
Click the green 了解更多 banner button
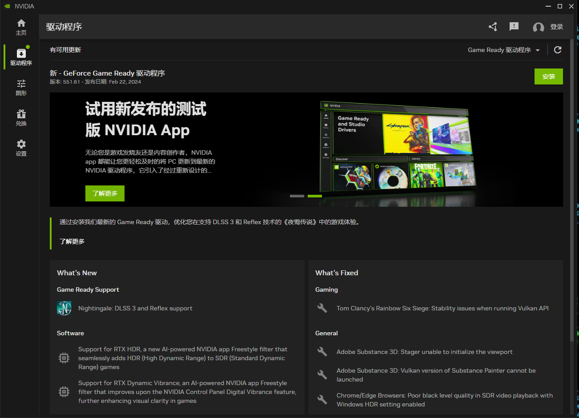[x=105, y=193]
